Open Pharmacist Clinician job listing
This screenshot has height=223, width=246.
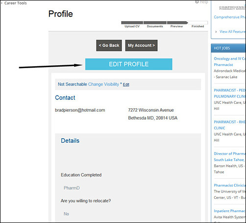pos(229,185)
